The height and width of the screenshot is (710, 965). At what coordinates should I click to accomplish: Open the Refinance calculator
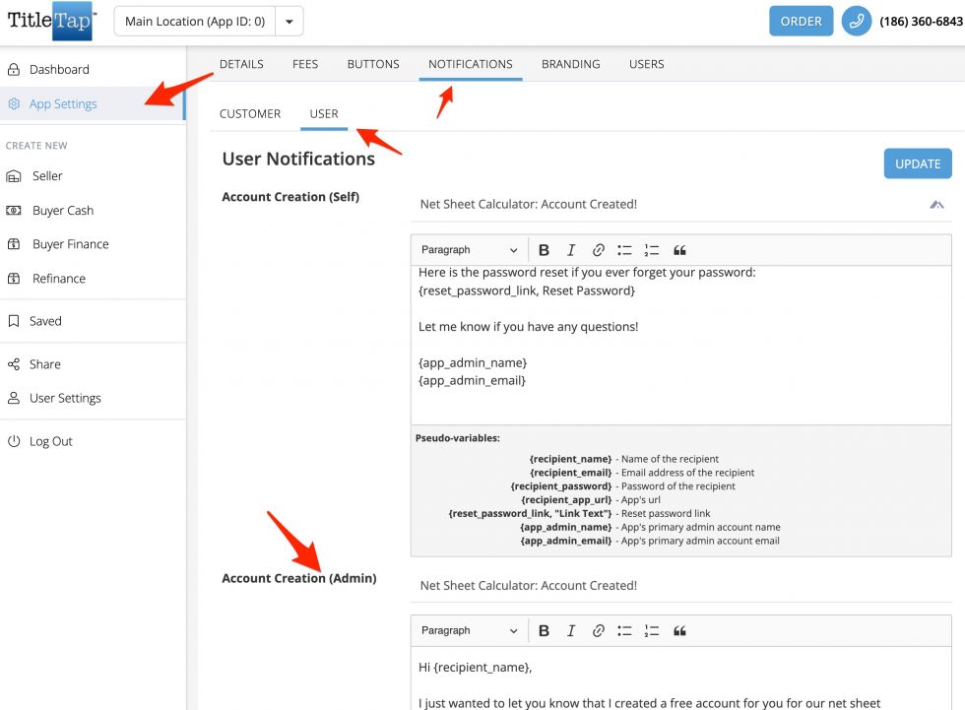point(59,278)
